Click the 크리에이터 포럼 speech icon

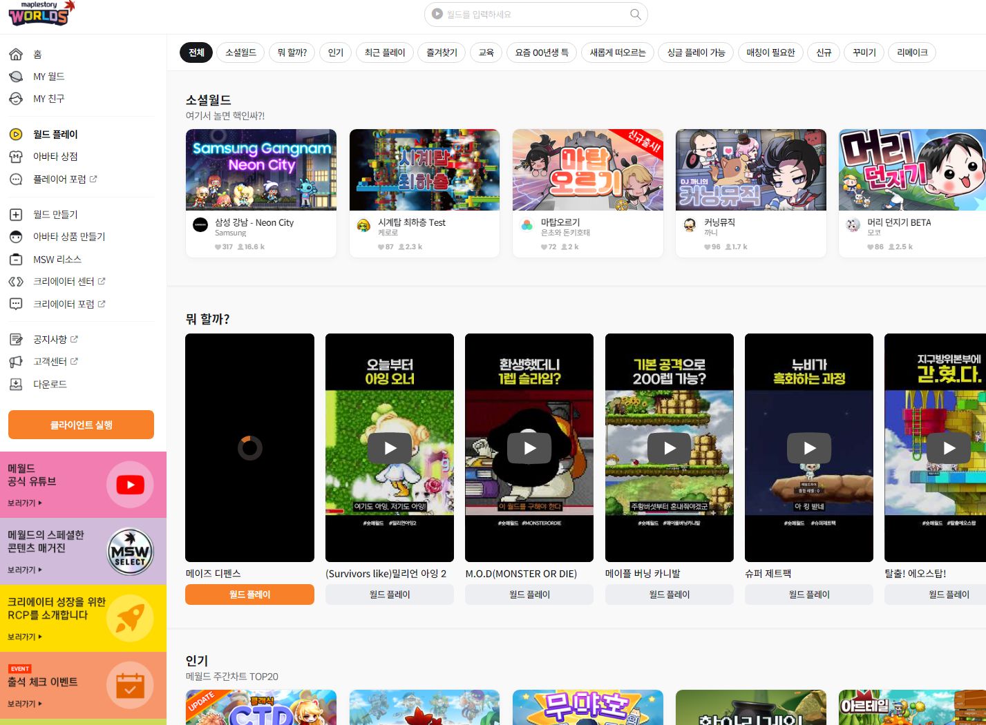[x=16, y=304]
